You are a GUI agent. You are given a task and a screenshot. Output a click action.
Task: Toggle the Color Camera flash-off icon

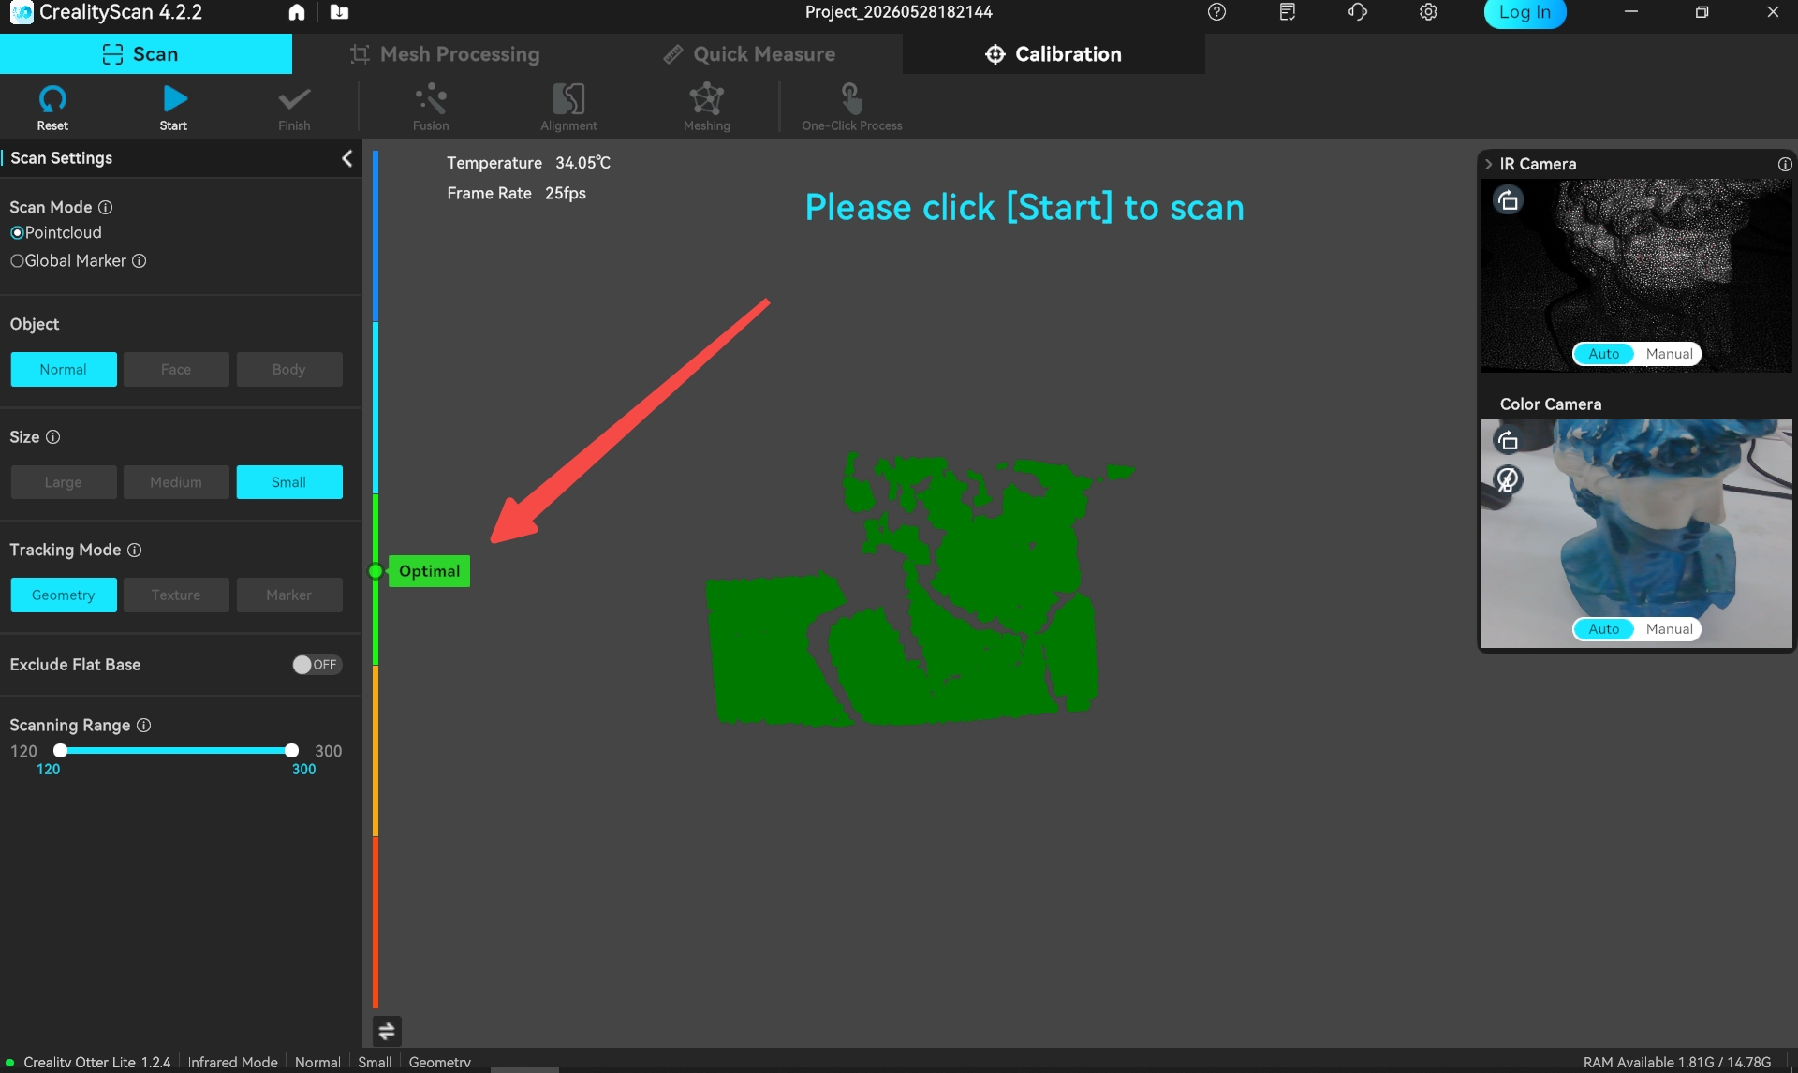(x=1508, y=480)
